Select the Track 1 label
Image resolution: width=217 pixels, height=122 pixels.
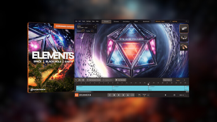click(178, 80)
